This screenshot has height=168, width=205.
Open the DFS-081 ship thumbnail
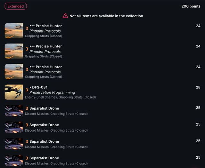pos(14,92)
